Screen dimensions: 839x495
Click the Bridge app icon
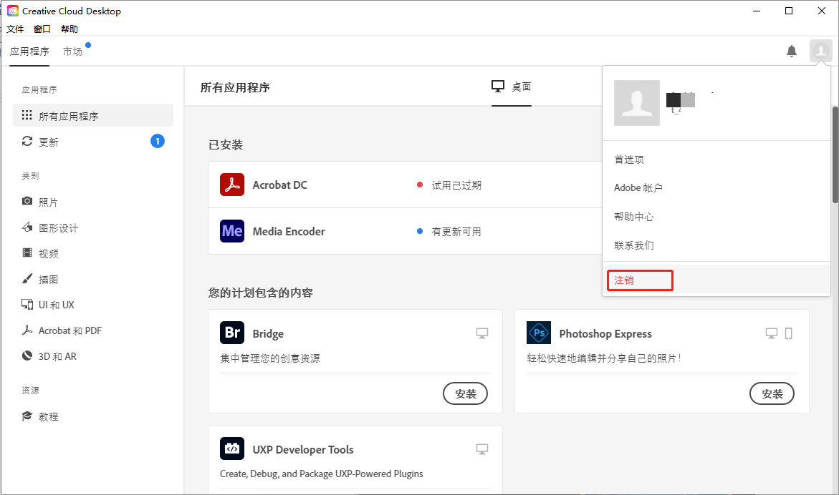(x=231, y=333)
